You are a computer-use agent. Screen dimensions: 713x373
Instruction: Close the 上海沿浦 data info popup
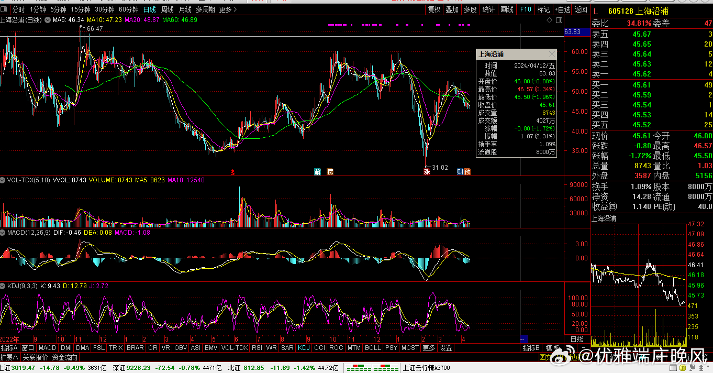[551, 54]
